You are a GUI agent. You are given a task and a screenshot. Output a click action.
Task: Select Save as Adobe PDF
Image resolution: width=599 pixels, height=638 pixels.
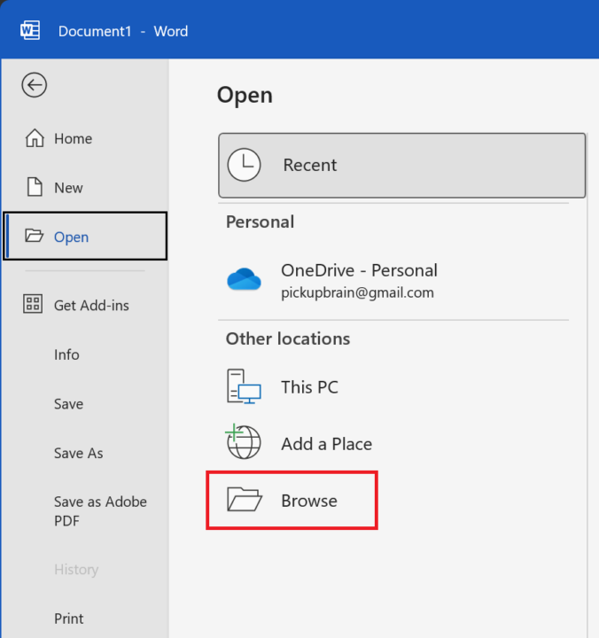click(85, 511)
